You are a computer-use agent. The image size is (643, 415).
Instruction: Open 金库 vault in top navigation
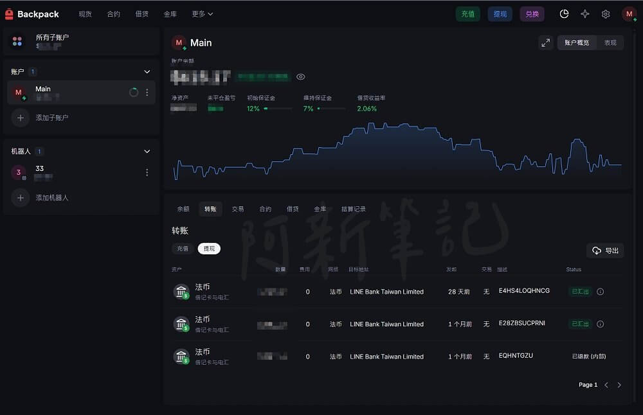point(170,14)
